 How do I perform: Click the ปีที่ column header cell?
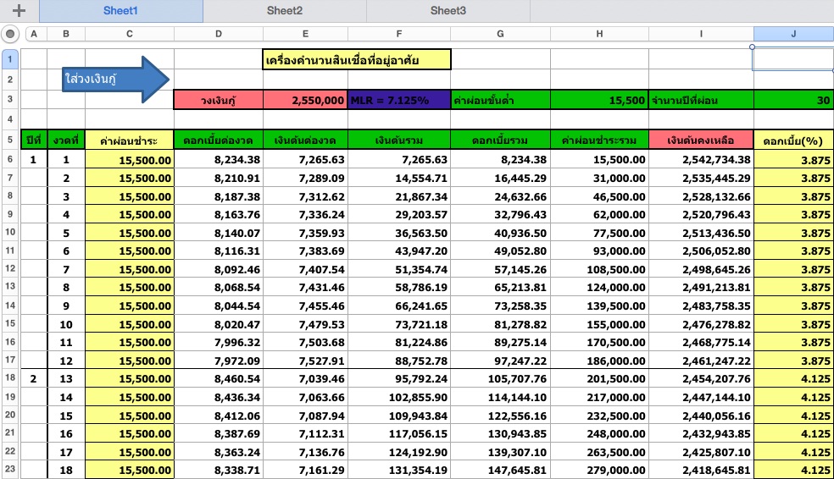pyautogui.click(x=34, y=140)
